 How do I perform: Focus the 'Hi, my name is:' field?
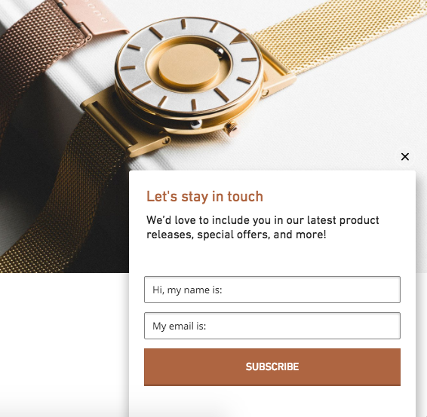click(272, 290)
